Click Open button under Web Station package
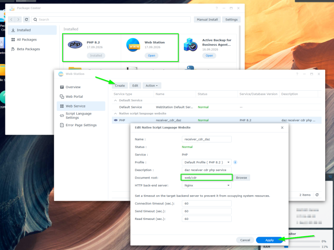Viewport: 334px width, 250px height. (152, 56)
